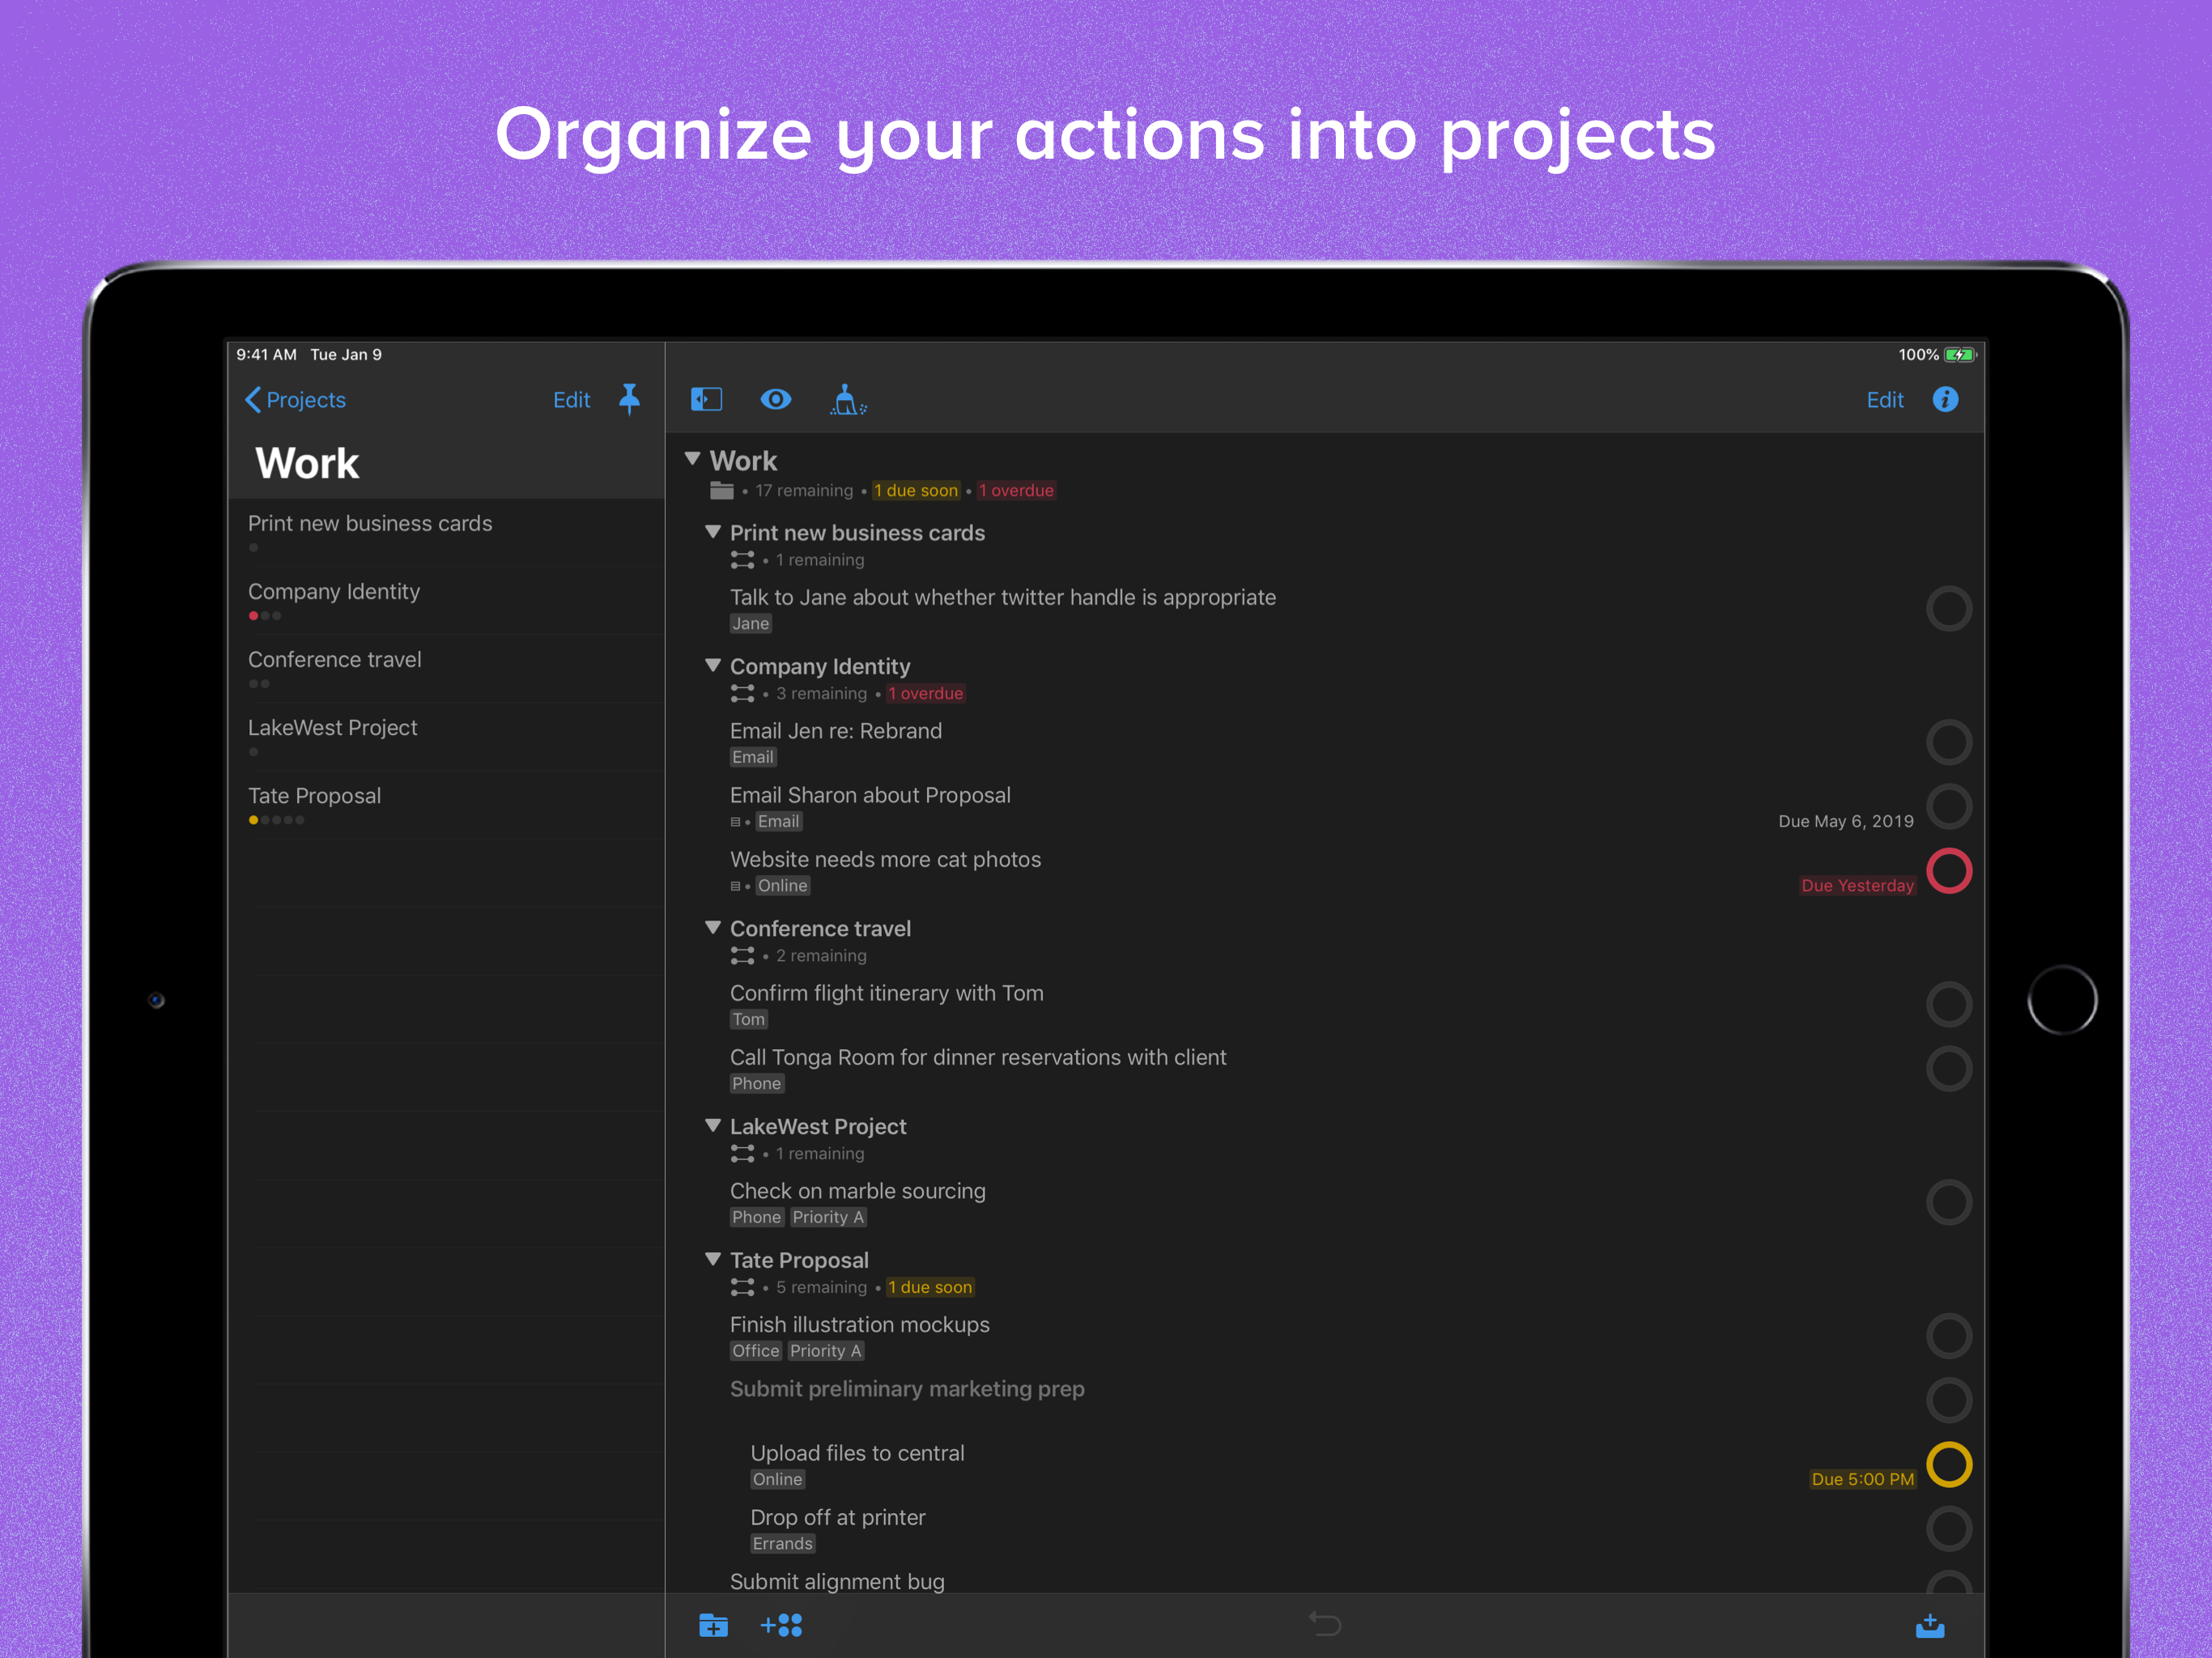This screenshot has width=2212, height=1658.
Task: Tap the undo arrow icon
Action: coord(1325,1624)
